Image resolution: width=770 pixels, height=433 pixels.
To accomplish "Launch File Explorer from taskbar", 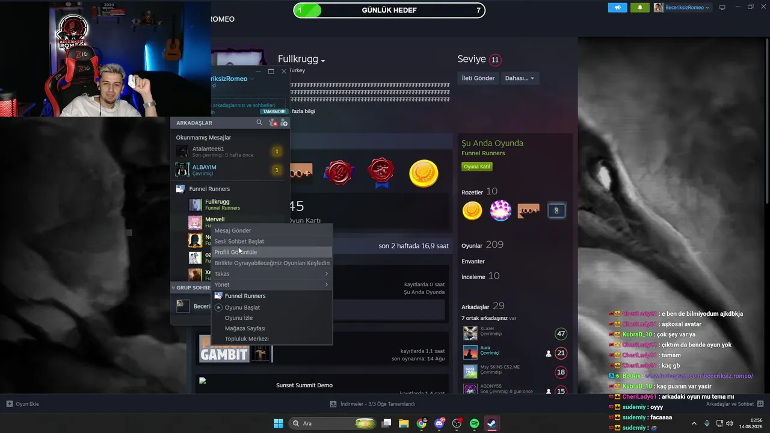I will coord(404,423).
